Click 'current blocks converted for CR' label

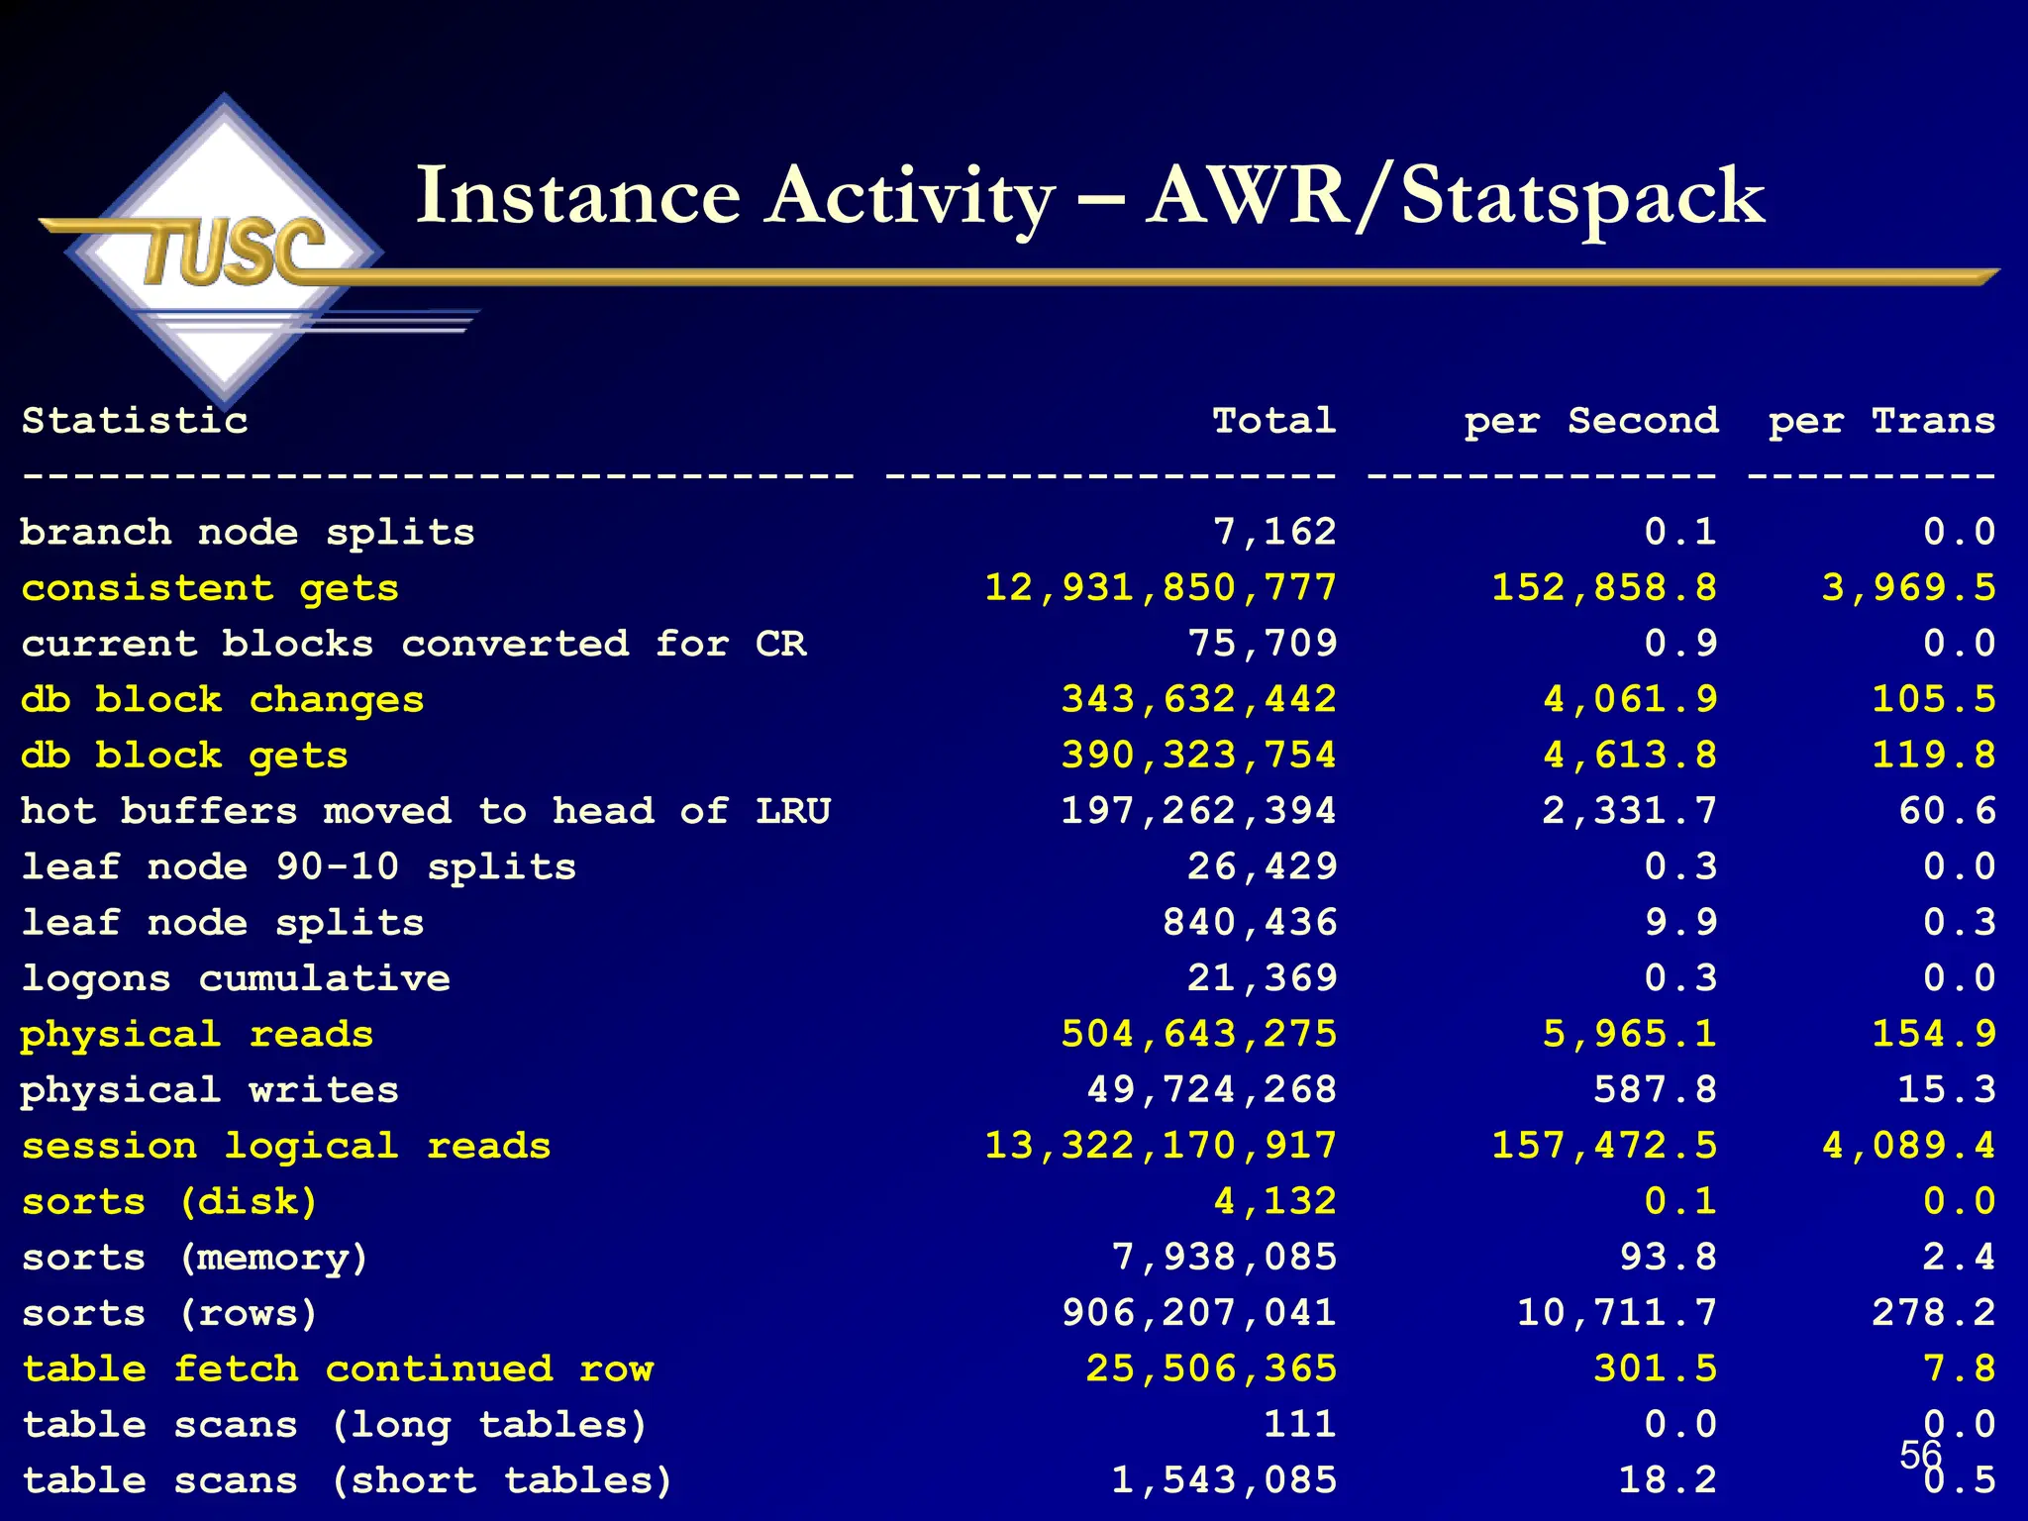414,644
